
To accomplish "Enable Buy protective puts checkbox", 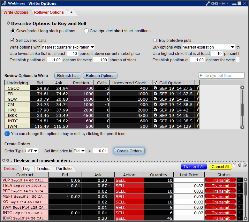I will 155,40.
